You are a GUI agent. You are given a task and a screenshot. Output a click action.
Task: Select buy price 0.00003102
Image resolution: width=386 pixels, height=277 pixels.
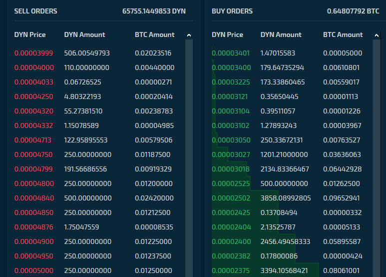point(230,125)
